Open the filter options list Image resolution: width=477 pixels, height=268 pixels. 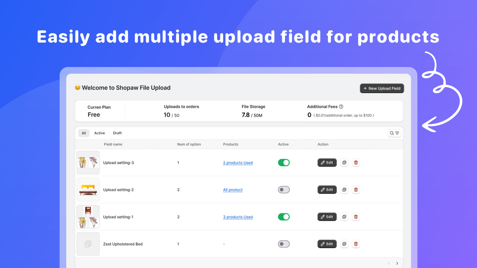coord(397,133)
